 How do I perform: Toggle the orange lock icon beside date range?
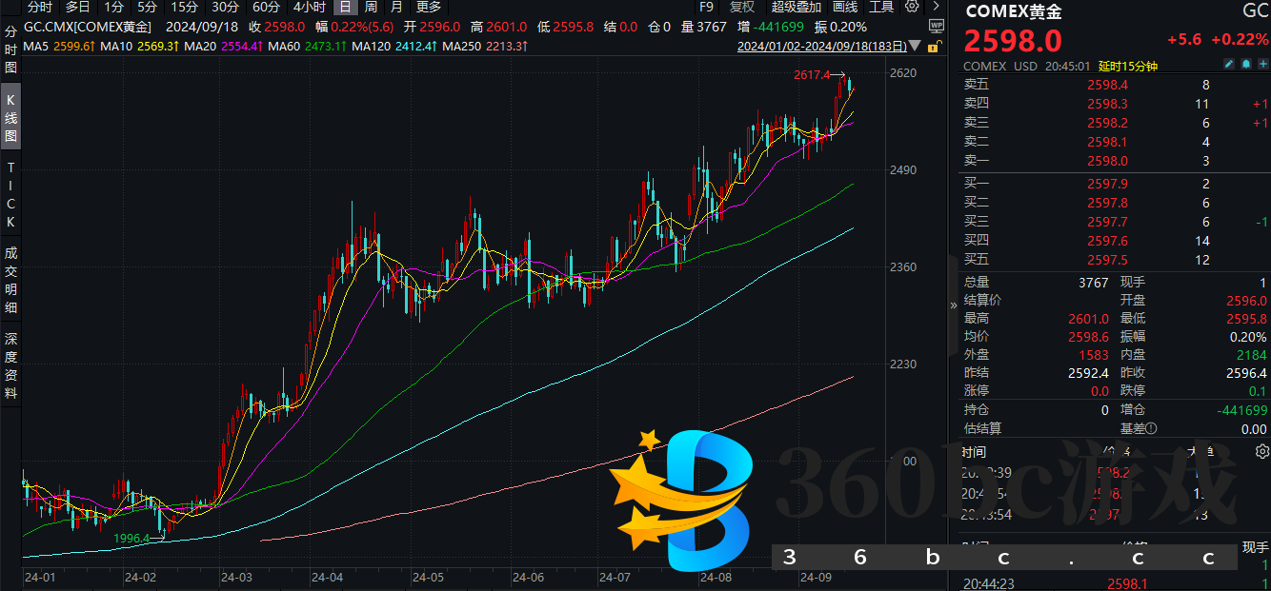(936, 46)
